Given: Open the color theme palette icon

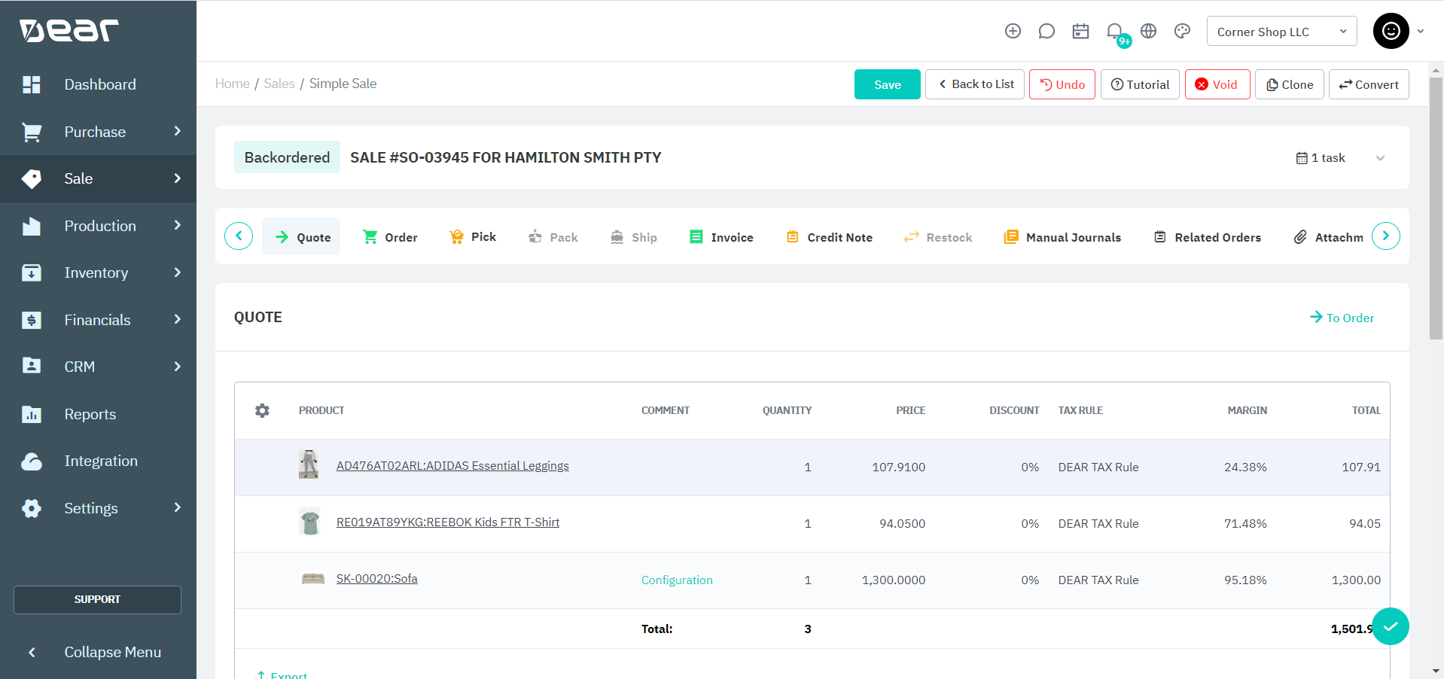Looking at the screenshot, I should (x=1182, y=31).
